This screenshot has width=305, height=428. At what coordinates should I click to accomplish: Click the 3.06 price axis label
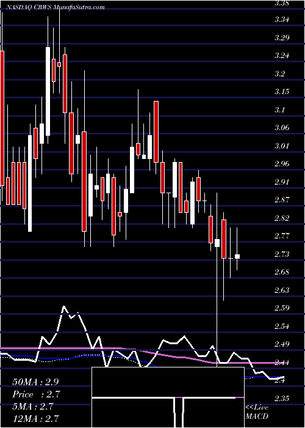click(282, 128)
